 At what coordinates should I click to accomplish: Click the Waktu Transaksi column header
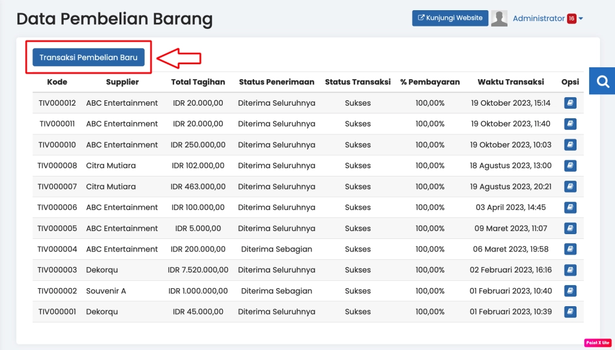pos(510,82)
